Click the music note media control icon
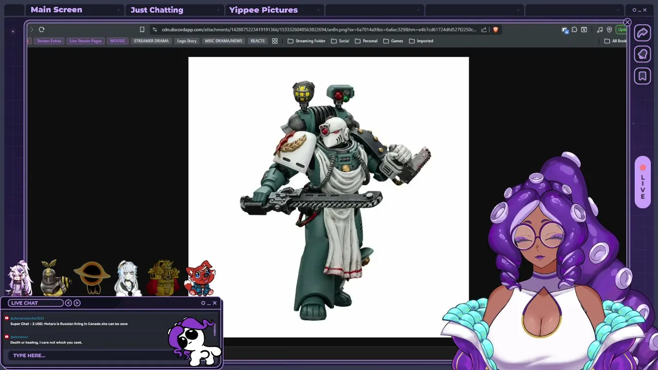 pos(599,30)
